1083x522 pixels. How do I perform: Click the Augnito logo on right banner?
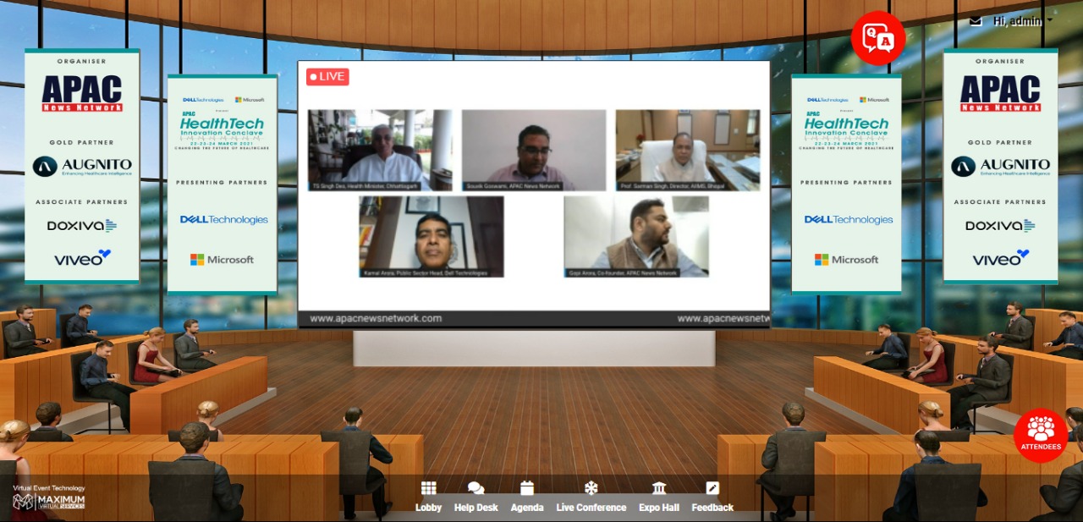[1000, 166]
